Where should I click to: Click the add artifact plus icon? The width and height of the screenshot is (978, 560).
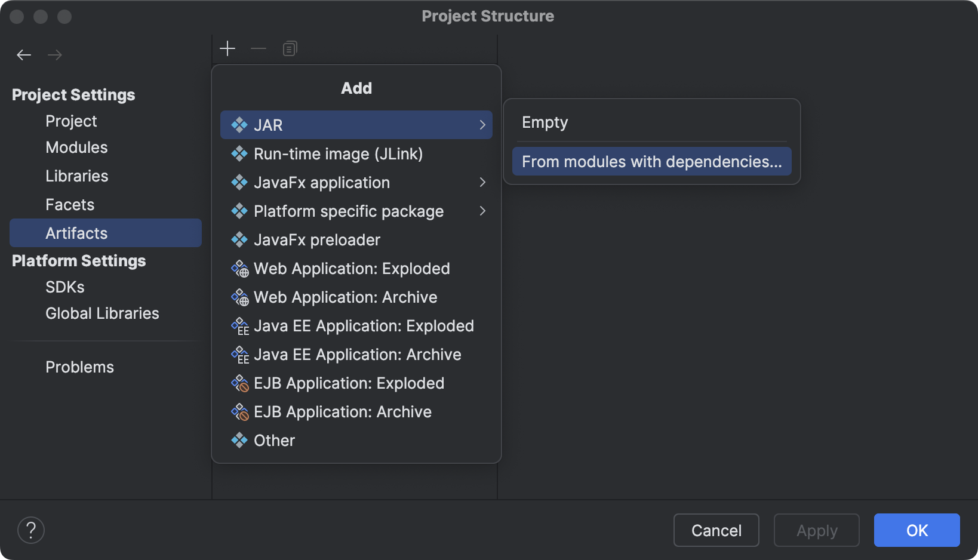[x=227, y=48]
